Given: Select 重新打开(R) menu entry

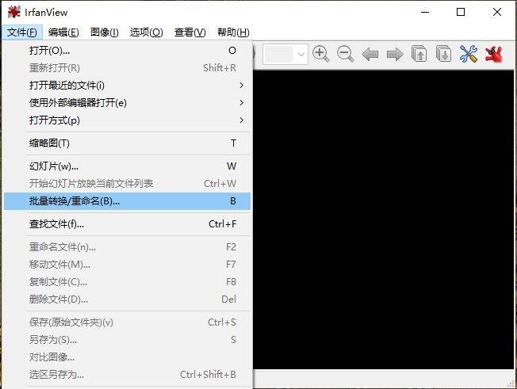Looking at the screenshot, I should [128, 68].
